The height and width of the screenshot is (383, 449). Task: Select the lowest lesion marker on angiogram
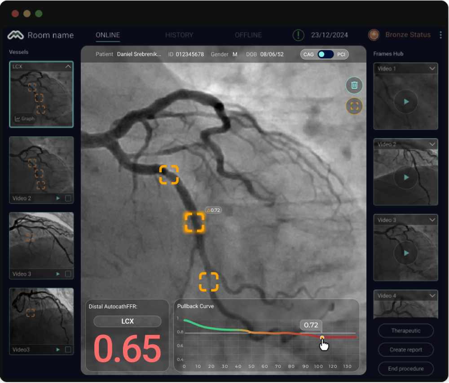point(209,282)
